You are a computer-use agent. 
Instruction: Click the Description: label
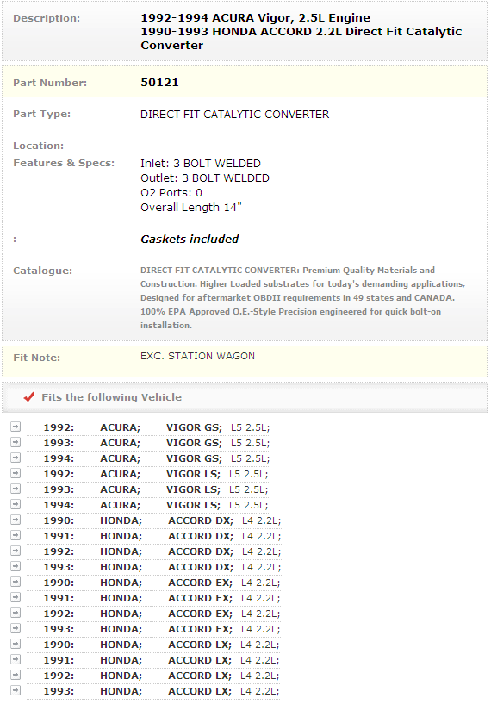point(47,18)
